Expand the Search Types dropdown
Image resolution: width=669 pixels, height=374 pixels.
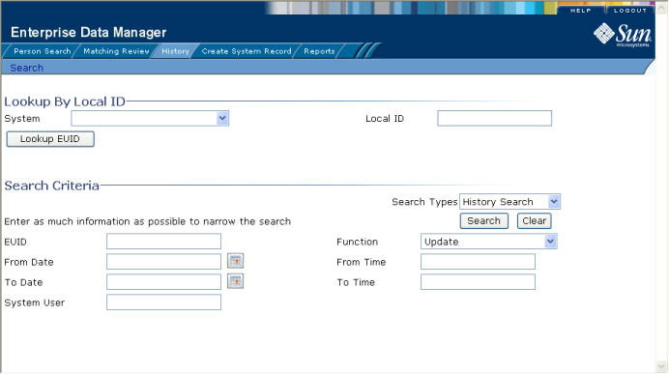(509, 202)
